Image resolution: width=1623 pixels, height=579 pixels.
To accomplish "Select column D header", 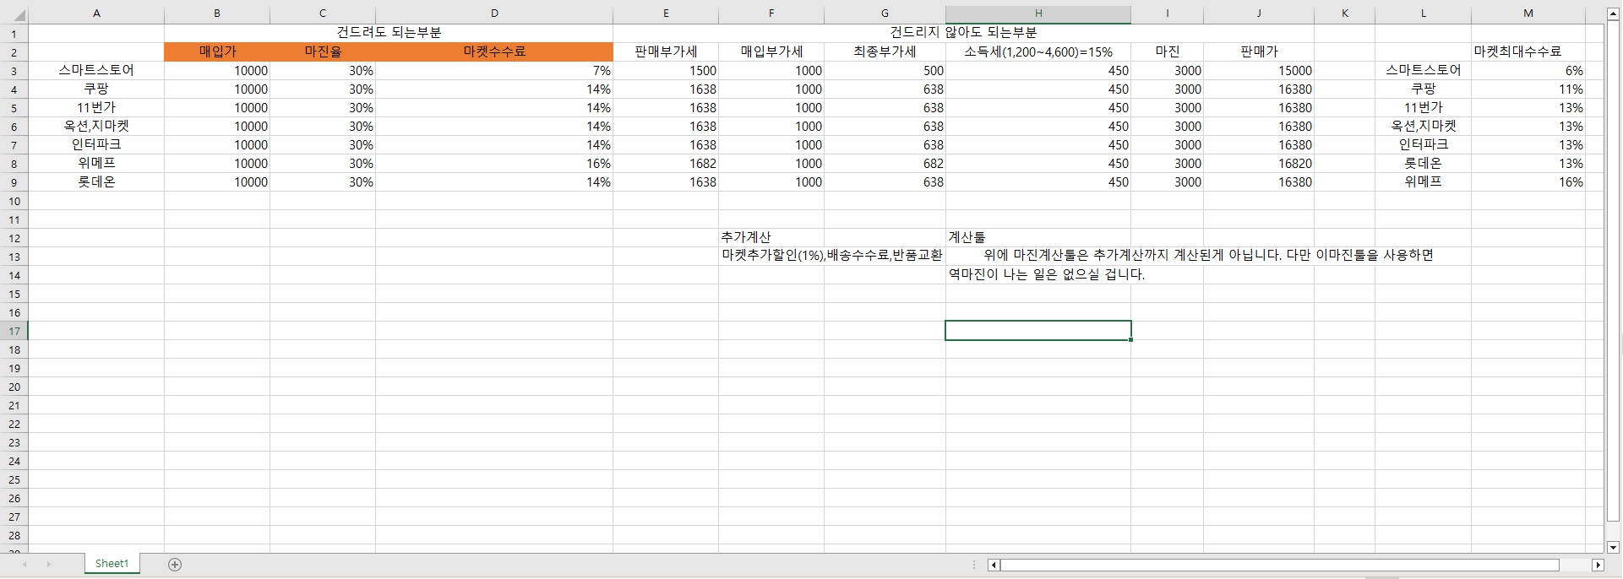I will click(494, 14).
